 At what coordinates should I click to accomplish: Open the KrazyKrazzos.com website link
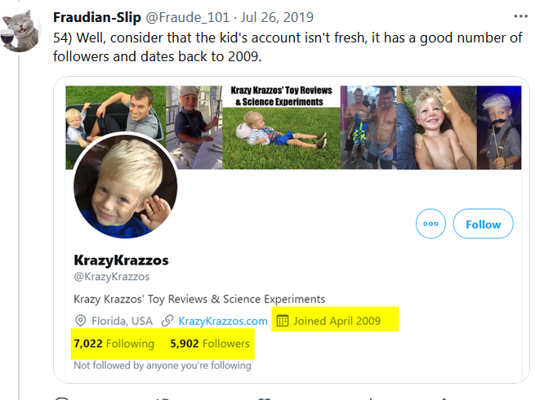point(222,321)
